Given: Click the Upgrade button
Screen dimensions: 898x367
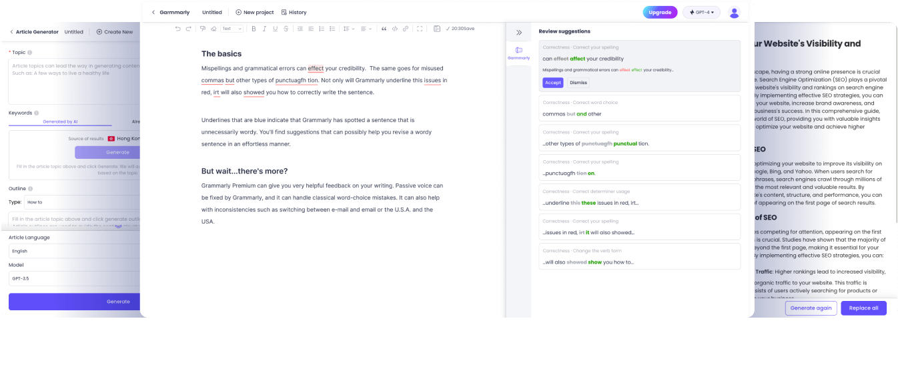Looking at the screenshot, I should coord(660,12).
